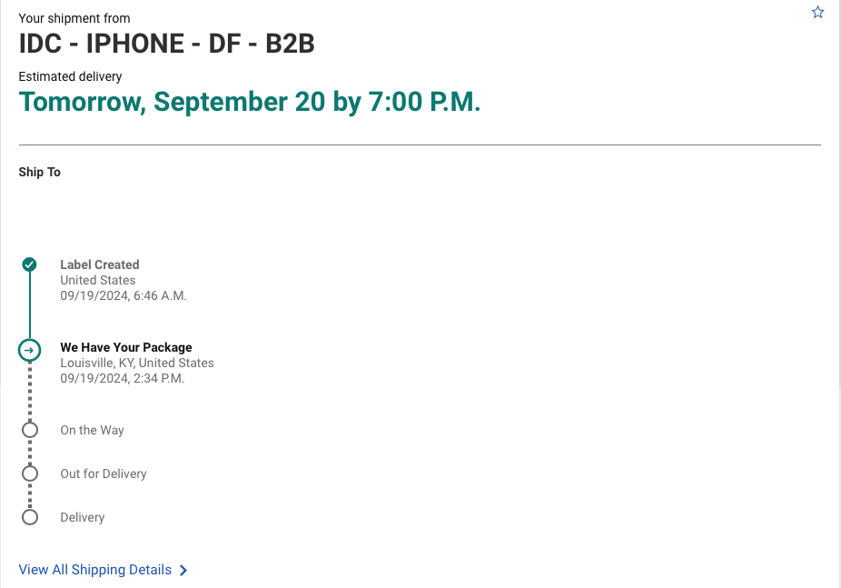Select the On the Way status label
Viewport: 841px width, 588px height.
point(92,430)
